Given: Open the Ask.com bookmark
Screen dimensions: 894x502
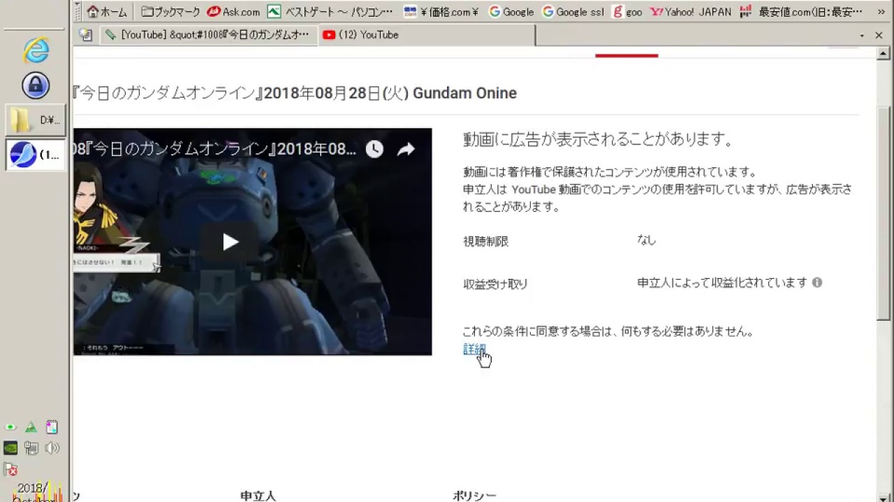Looking at the screenshot, I should point(233,12).
